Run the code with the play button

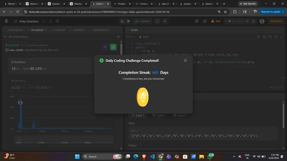129,21
